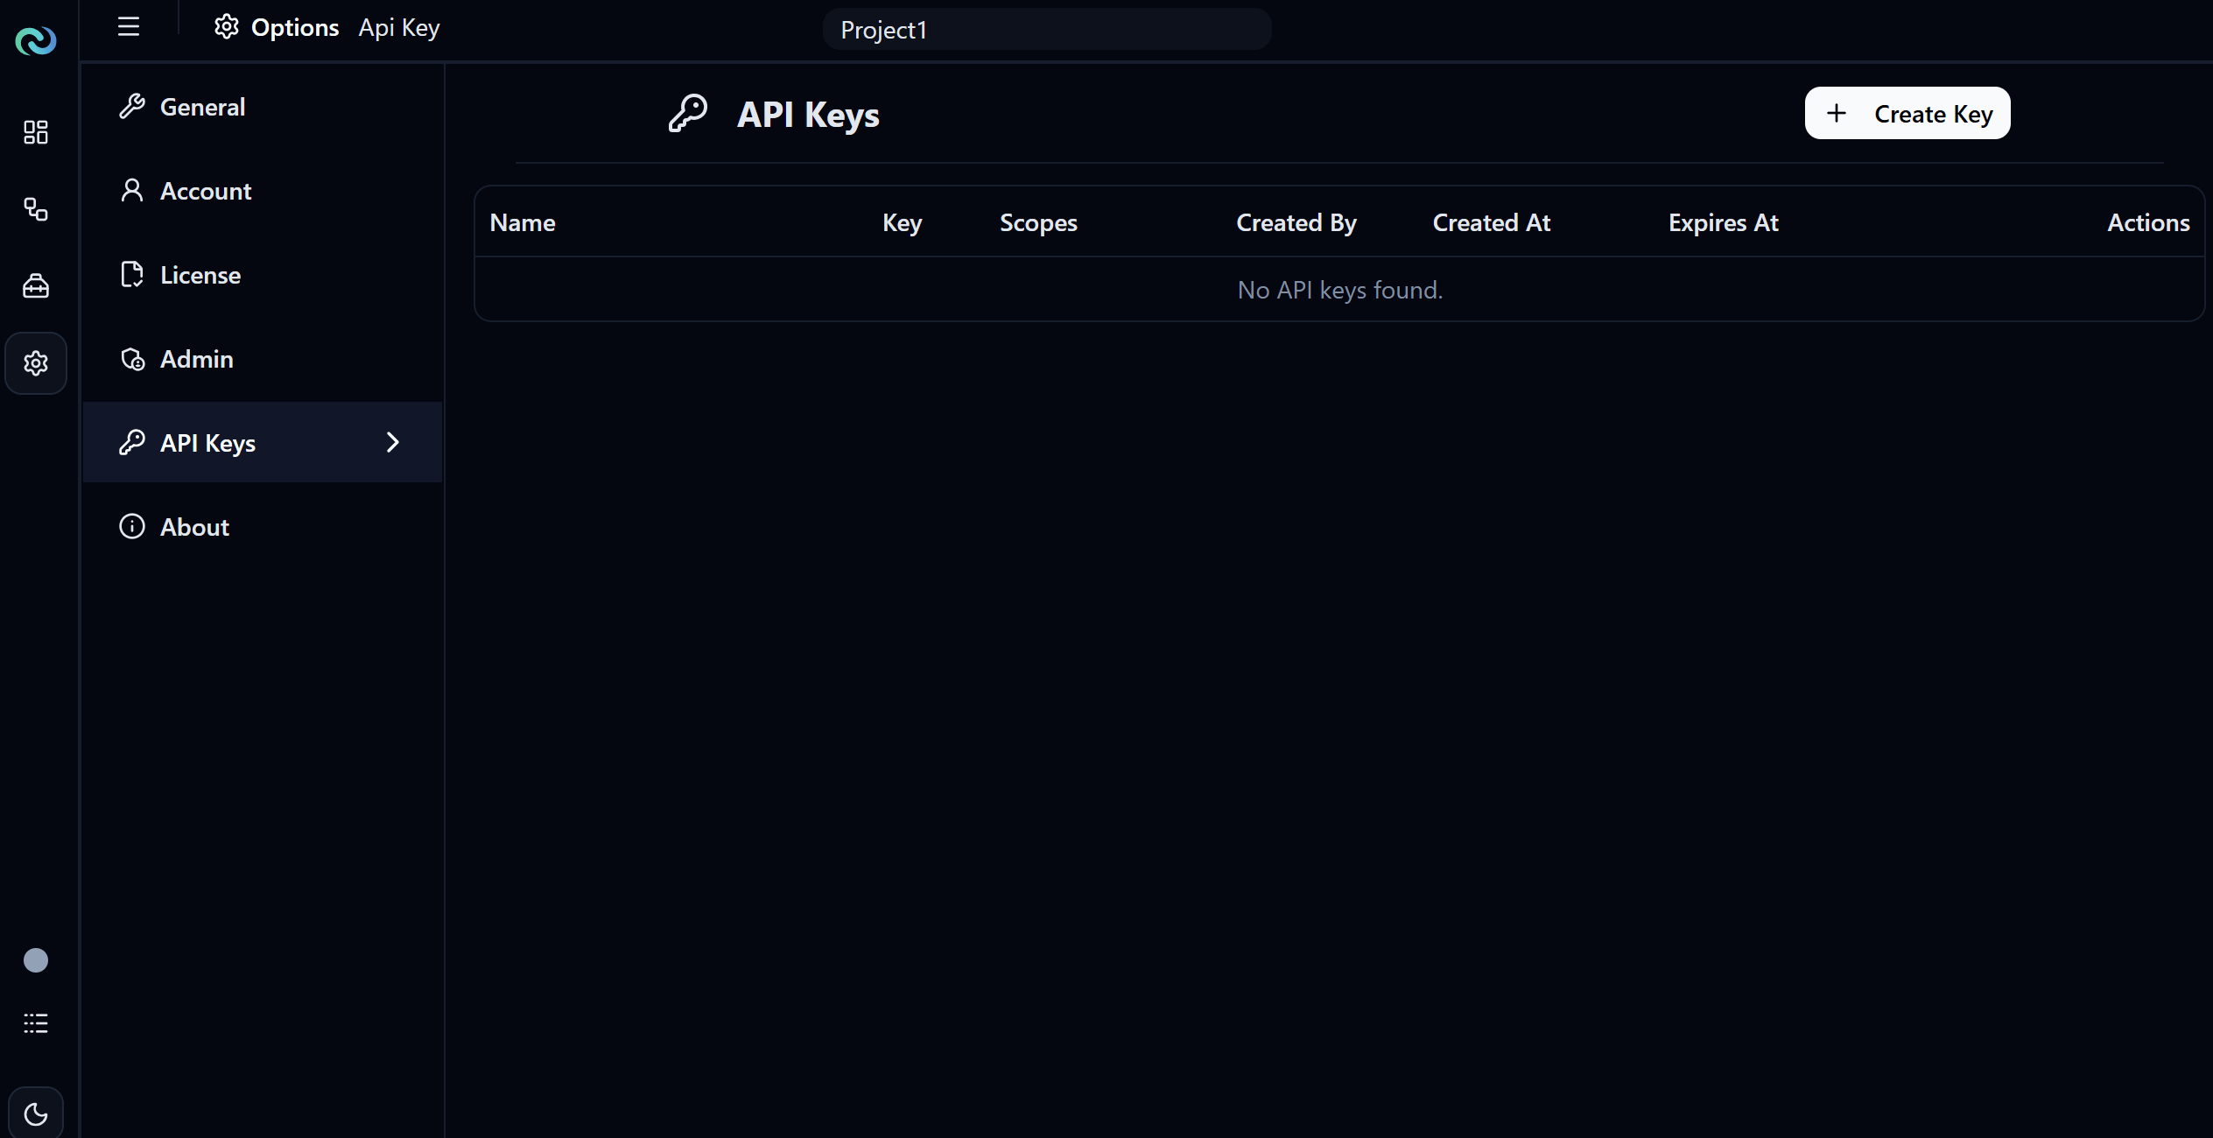This screenshot has height=1138, width=2213.
Task: Click the Key column header
Action: pos(903,222)
